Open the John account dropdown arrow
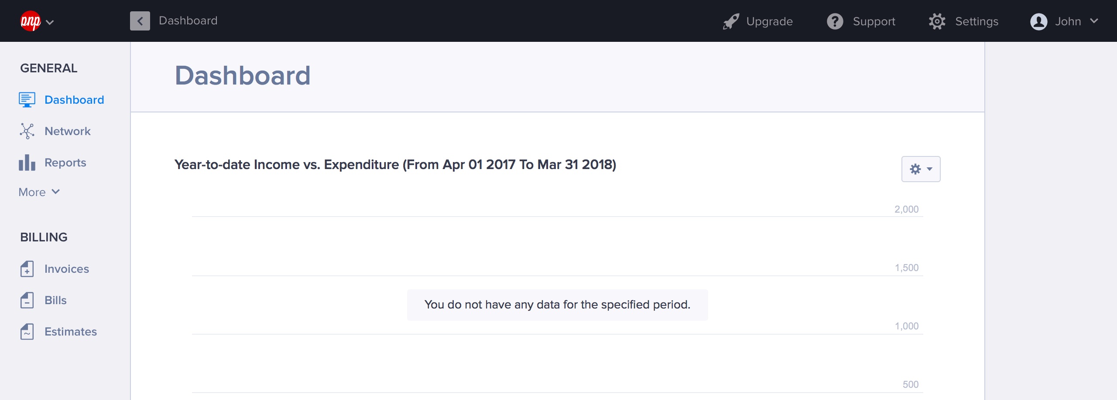Image resolution: width=1117 pixels, height=400 pixels. pyautogui.click(x=1094, y=21)
